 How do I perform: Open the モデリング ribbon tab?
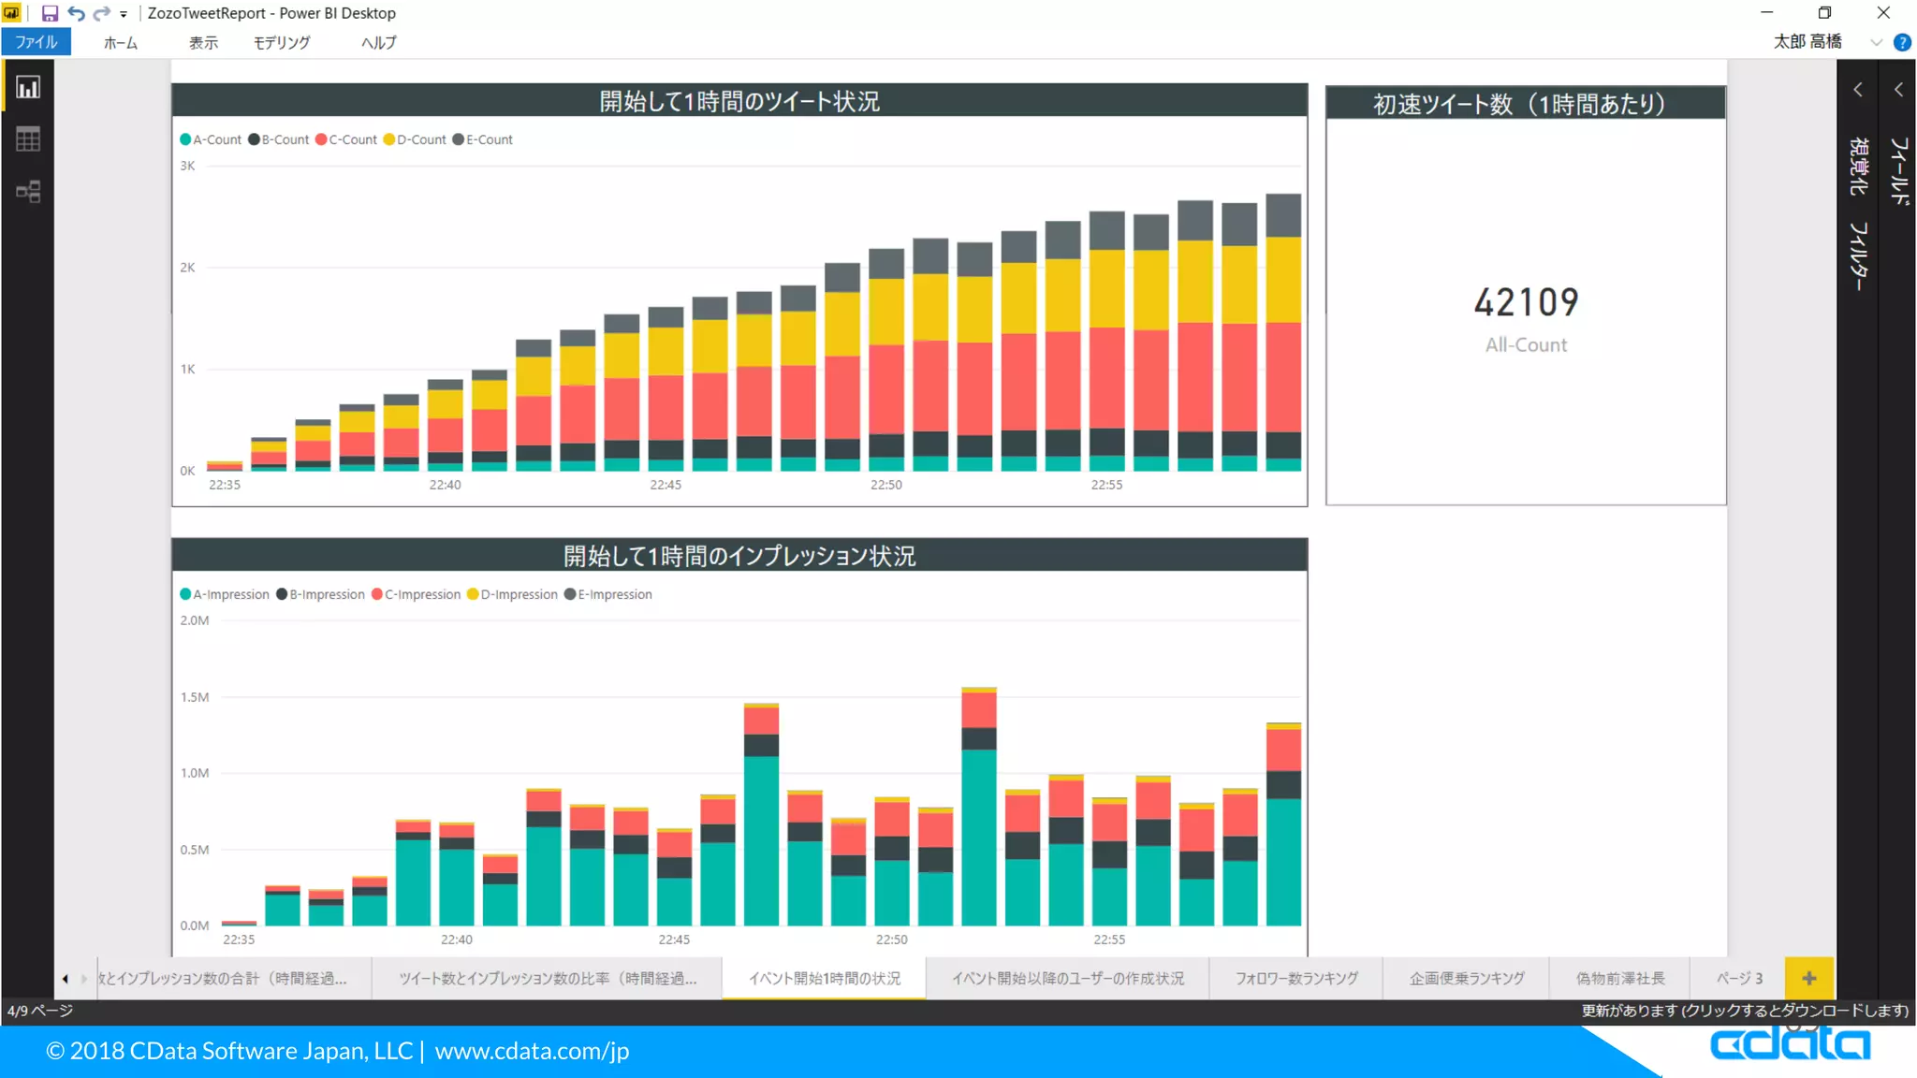(x=282, y=42)
